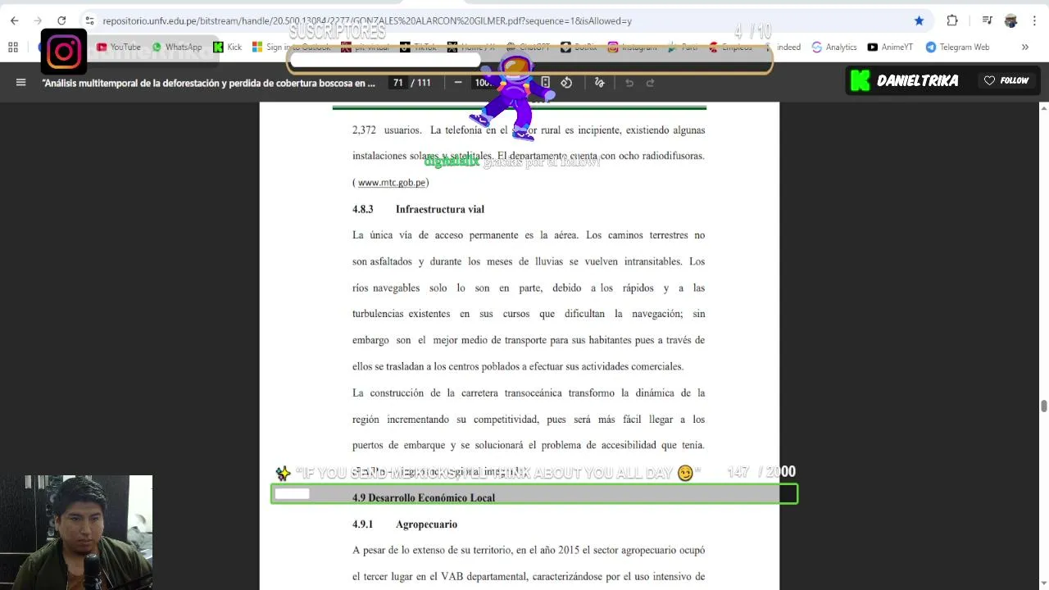Click the PDF document title text
Screen dimensions: 1049x590
pyautogui.click(x=208, y=83)
